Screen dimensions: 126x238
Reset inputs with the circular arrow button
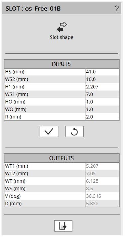(x=74, y=131)
